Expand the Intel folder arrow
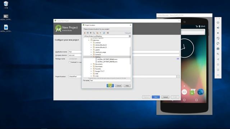 [x=91, y=74]
